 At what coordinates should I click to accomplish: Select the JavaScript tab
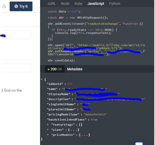pos(96,4)
